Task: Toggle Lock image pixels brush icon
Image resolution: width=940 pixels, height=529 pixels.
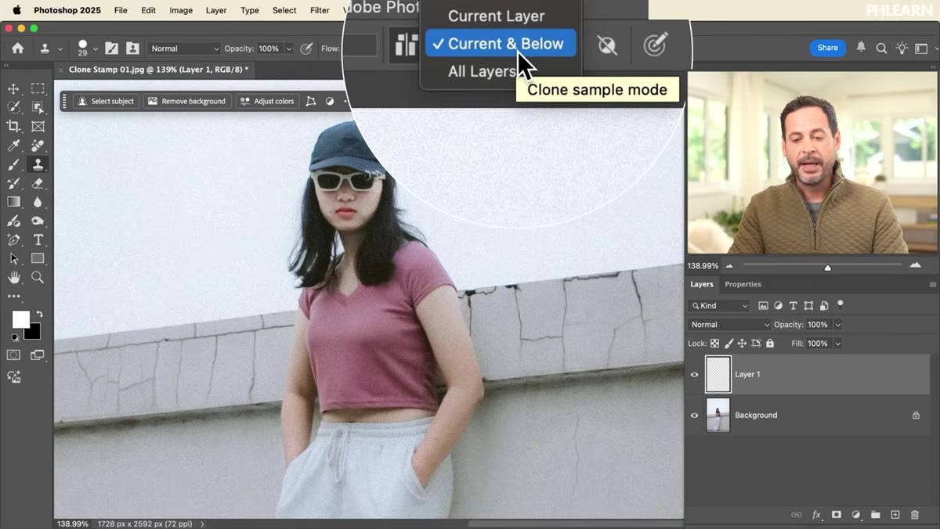Action: pyautogui.click(x=728, y=344)
